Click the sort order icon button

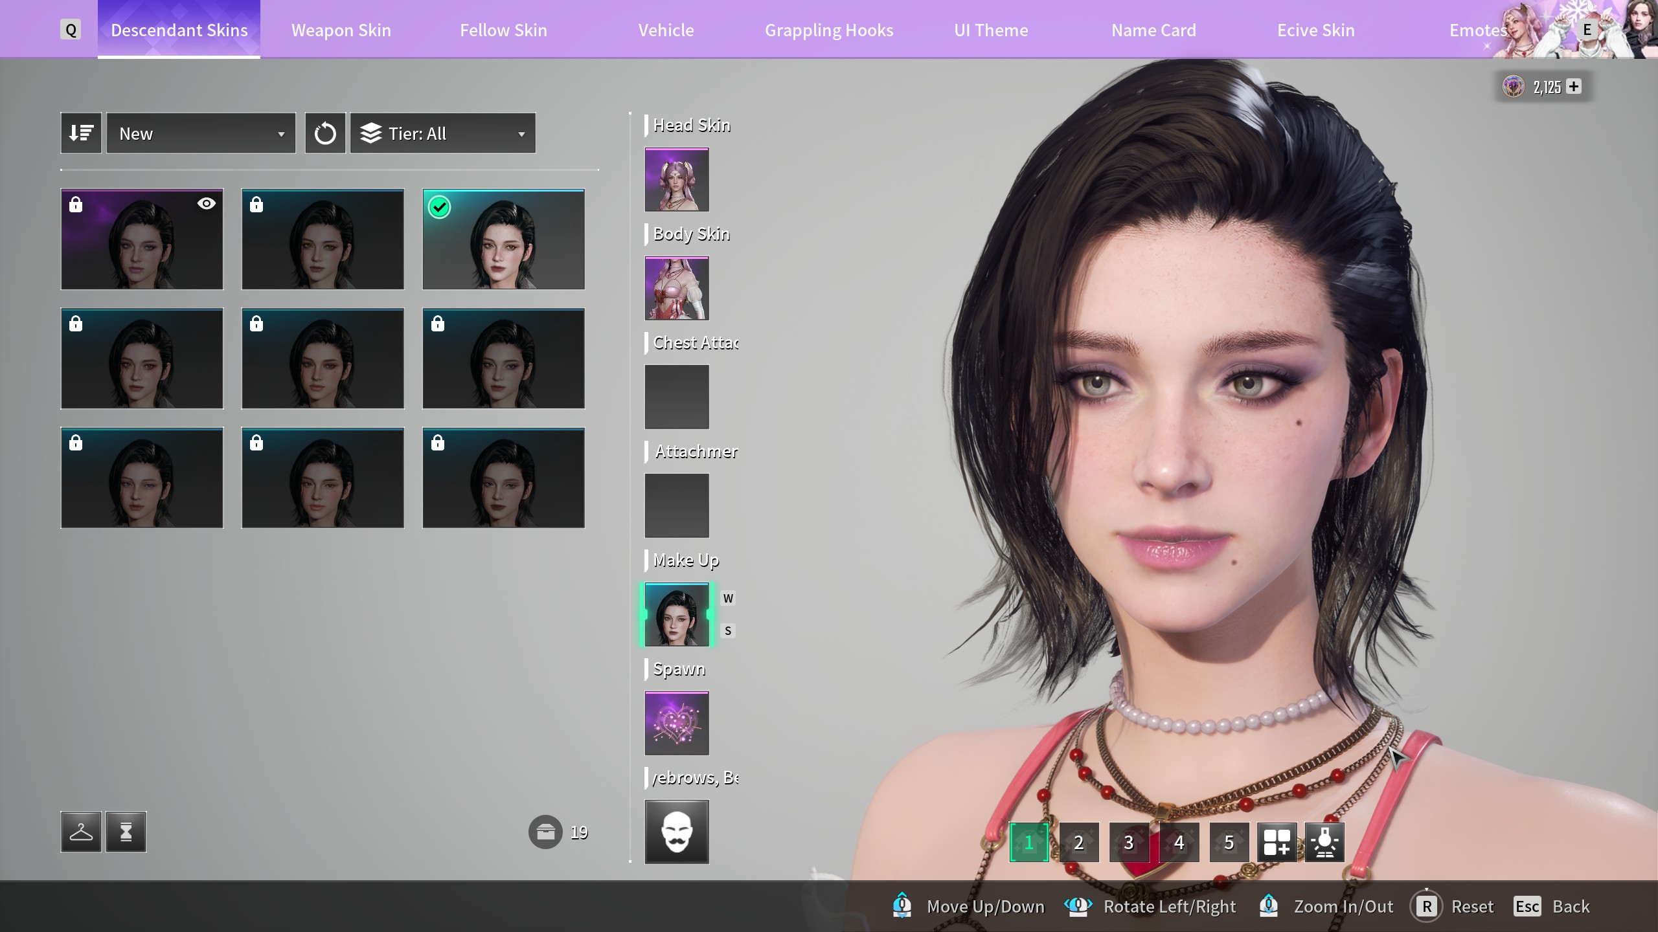pyautogui.click(x=81, y=133)
